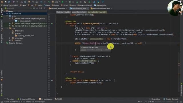
Task: Collapse the res folder
Action: pos(7,28)
